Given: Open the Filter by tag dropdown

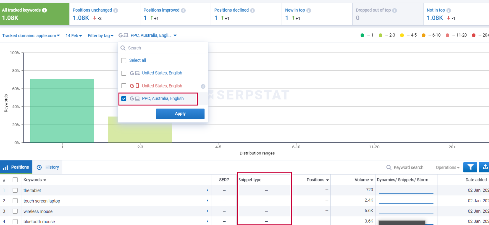Looking at the screenshot, I should coord(100,35).
